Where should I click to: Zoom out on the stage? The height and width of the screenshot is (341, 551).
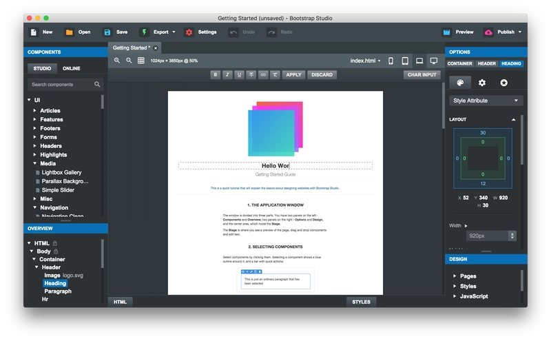(x=129, y=61)
